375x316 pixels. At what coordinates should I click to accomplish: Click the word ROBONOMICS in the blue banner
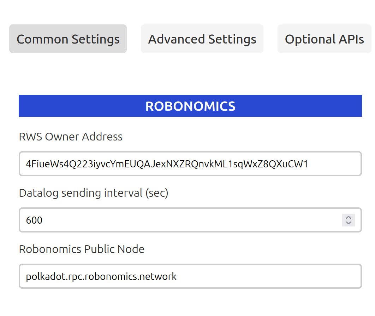click(190, 106)
